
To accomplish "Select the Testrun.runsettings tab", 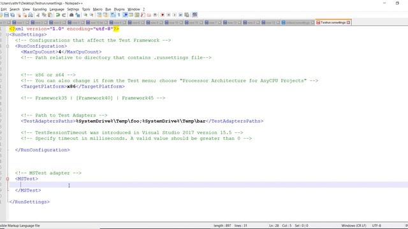I will click(x=333, y=23).
